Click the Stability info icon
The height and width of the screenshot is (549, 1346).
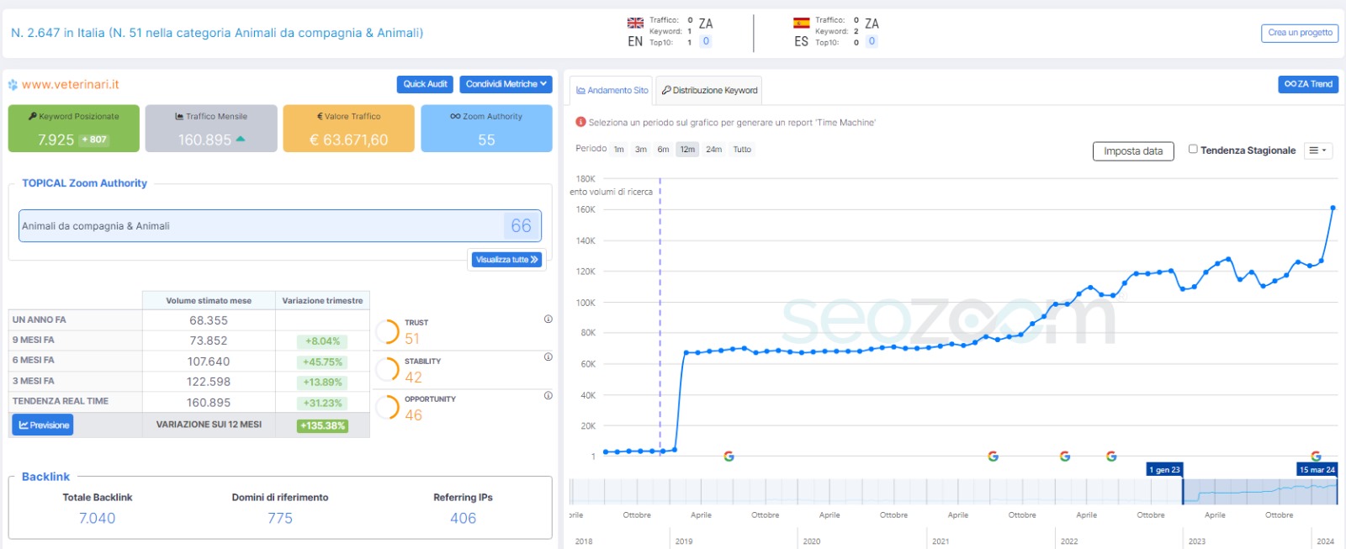pos(548,357)
